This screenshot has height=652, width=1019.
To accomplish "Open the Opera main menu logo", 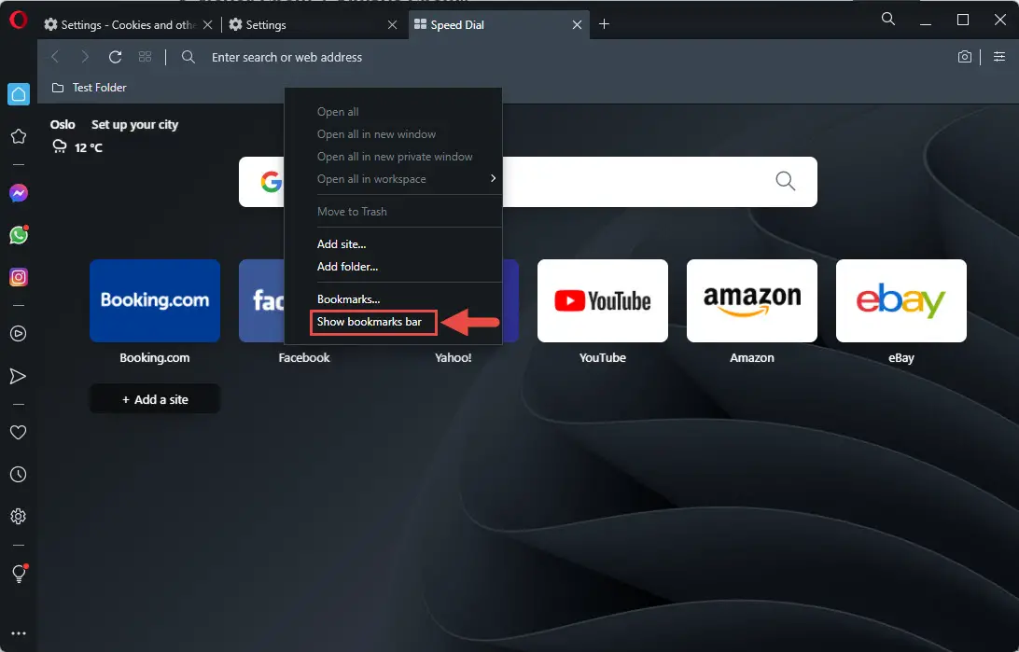I will 19,21.
